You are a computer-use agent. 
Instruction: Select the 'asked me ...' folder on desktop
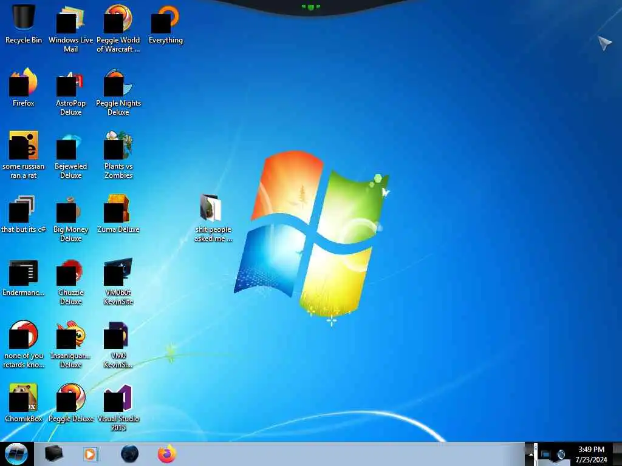click(213, 218)
